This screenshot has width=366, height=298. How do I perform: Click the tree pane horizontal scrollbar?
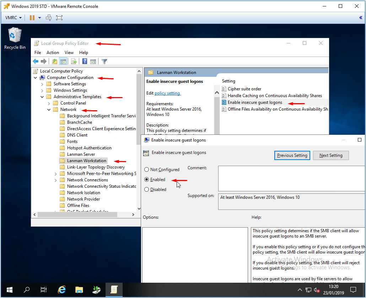(77, 215)
